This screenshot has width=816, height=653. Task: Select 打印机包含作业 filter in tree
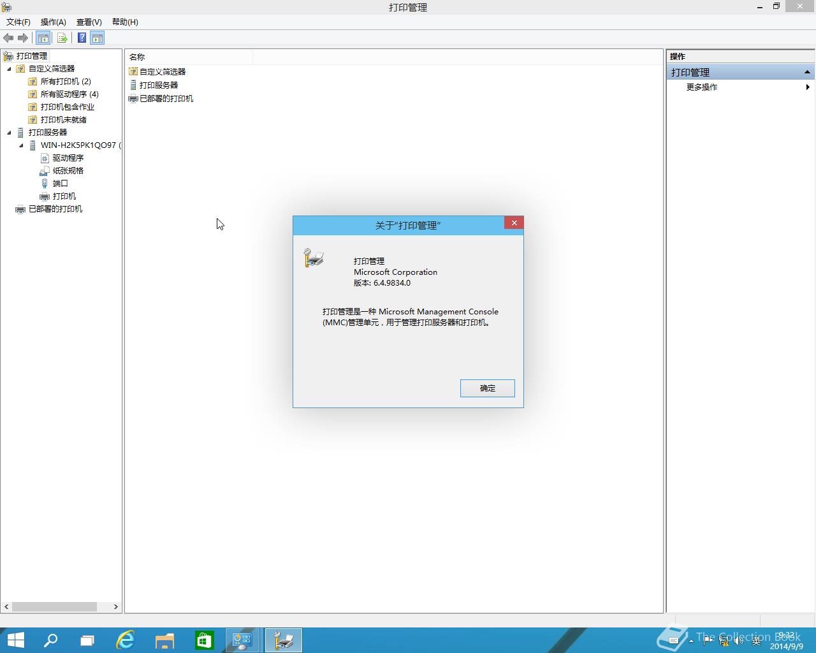click(x=68, y=107)
